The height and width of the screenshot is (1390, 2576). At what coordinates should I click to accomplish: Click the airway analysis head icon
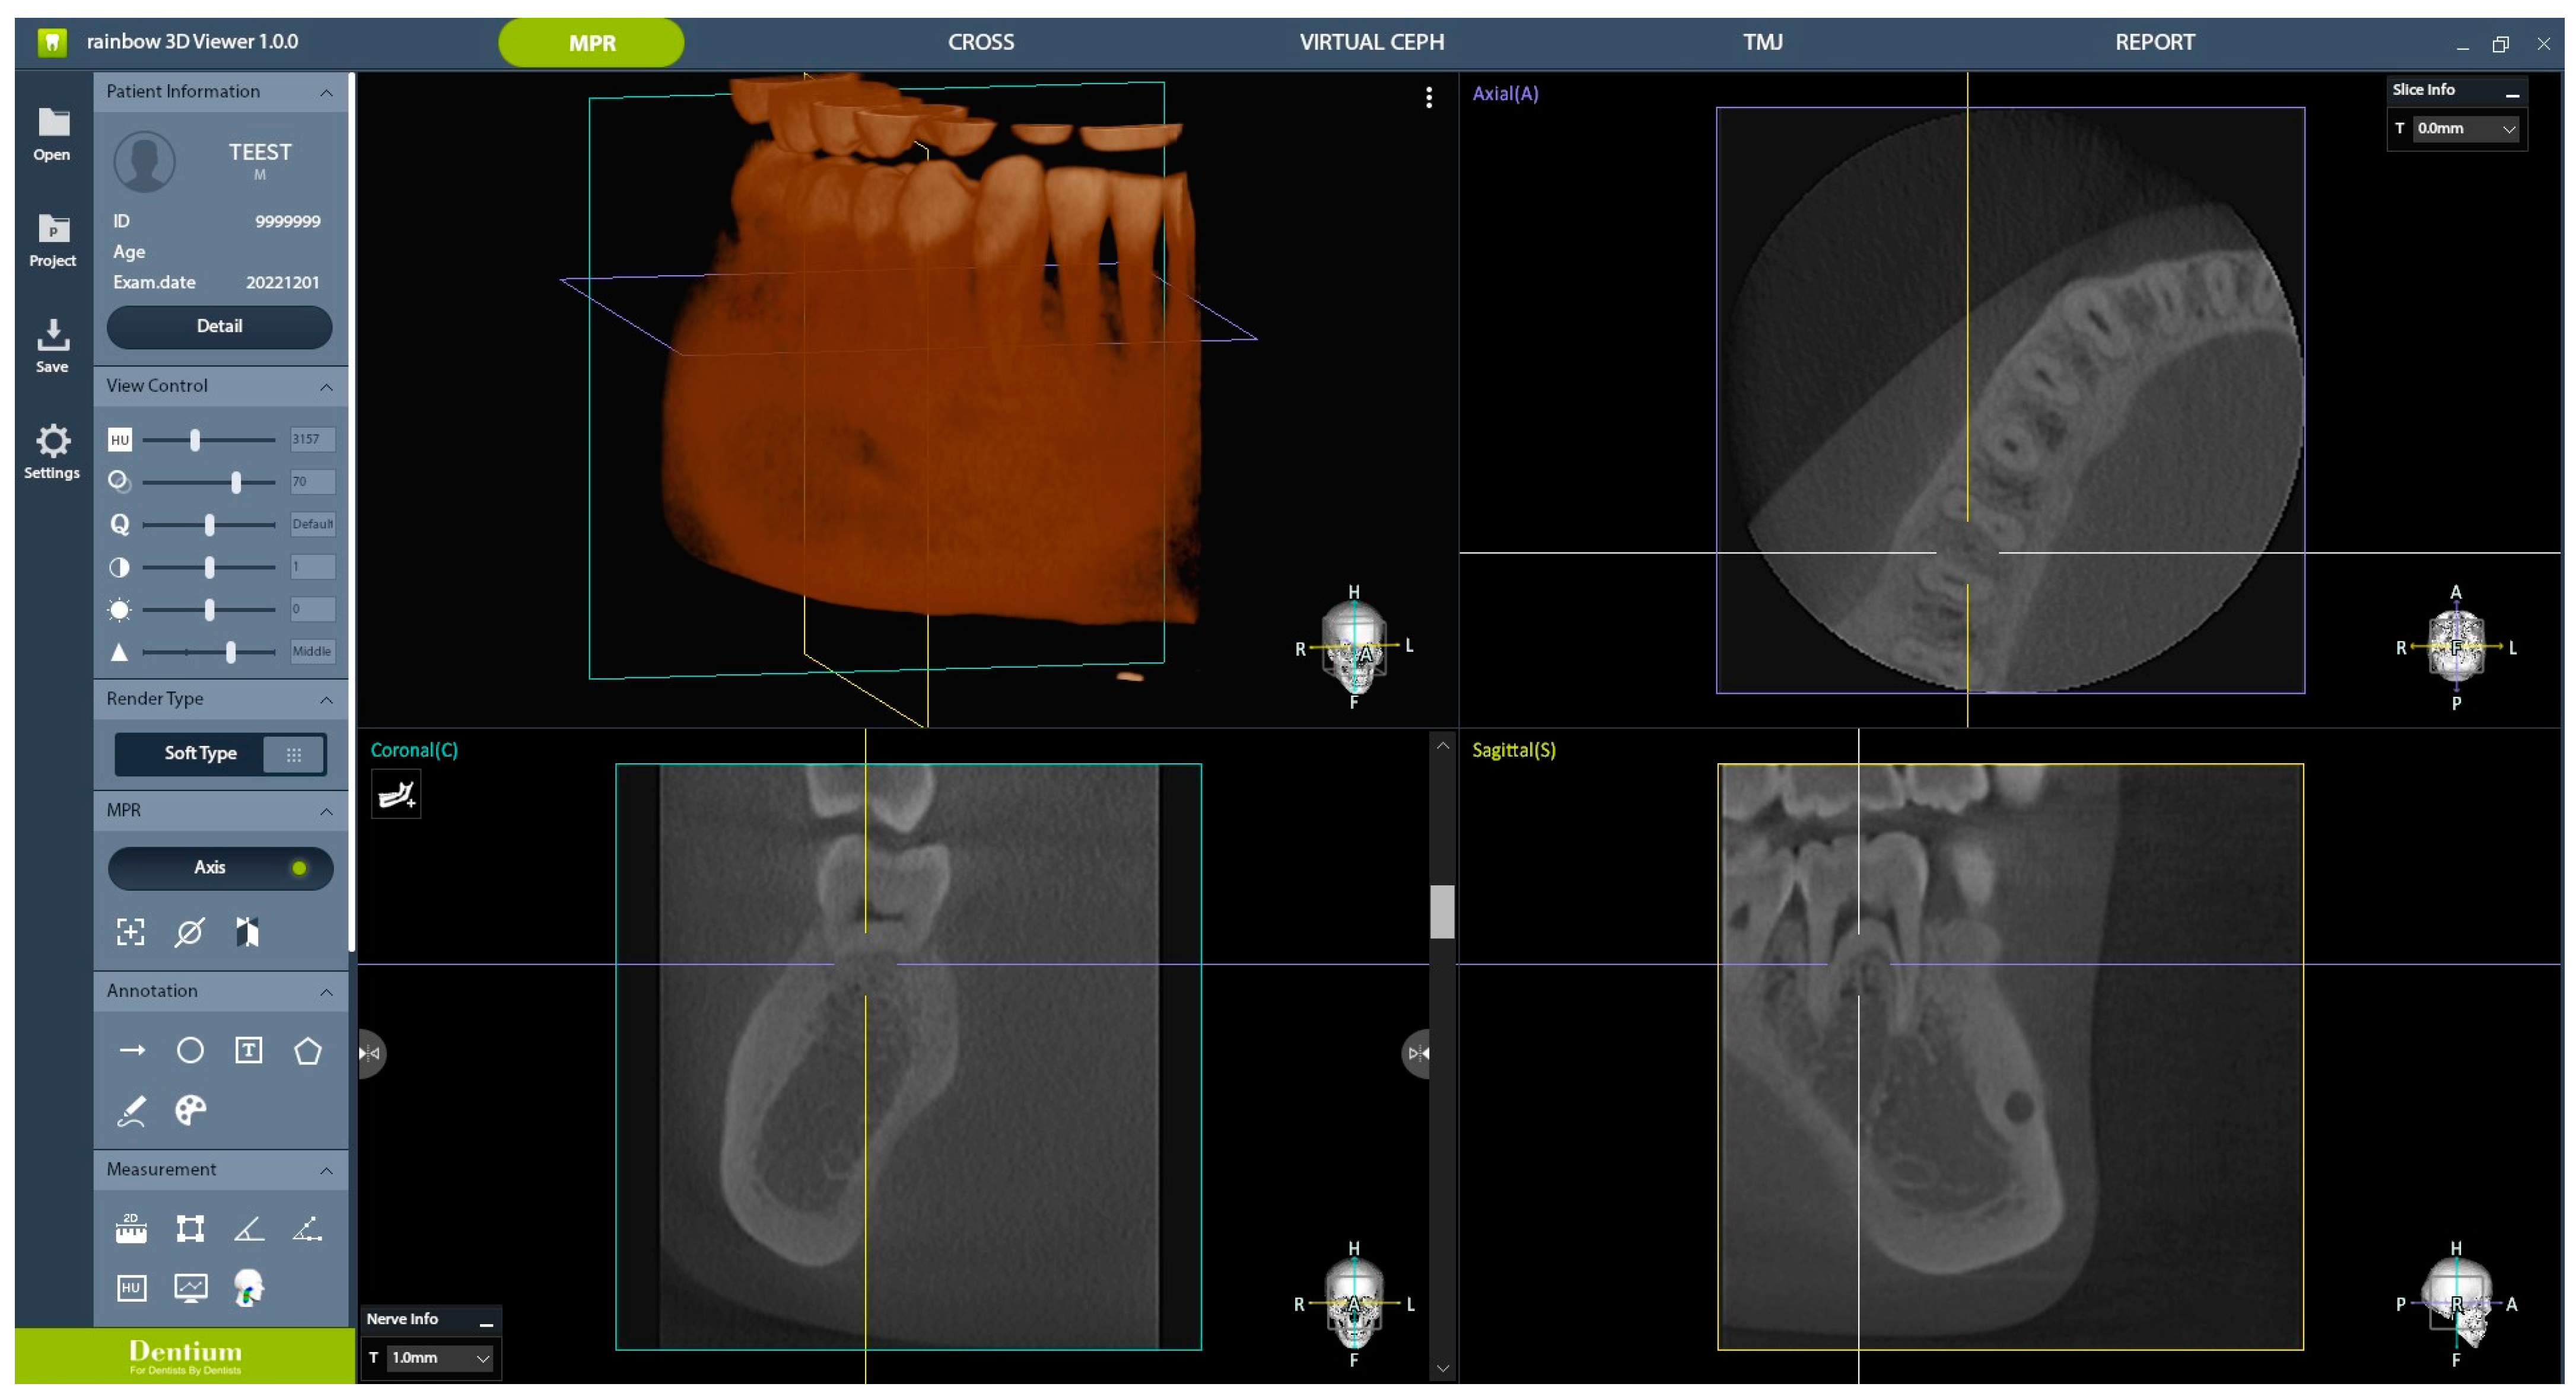248,1287
